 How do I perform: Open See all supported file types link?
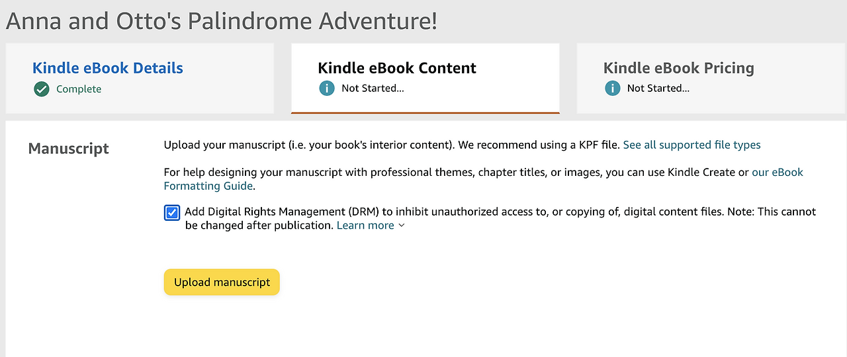click(691, 145)
